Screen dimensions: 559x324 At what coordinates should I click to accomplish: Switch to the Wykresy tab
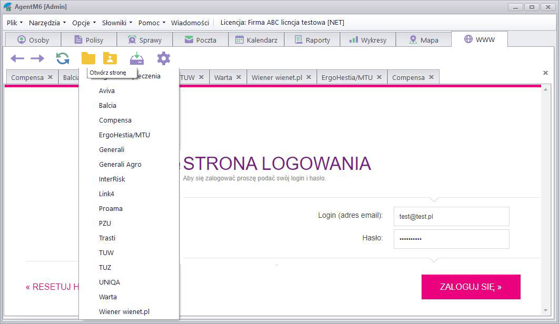tap(367, 40)
